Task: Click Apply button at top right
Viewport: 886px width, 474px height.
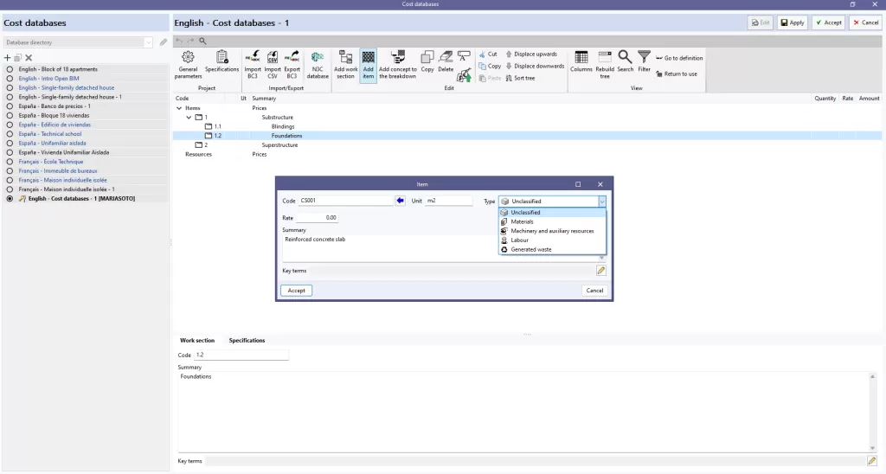Action: 793,22
